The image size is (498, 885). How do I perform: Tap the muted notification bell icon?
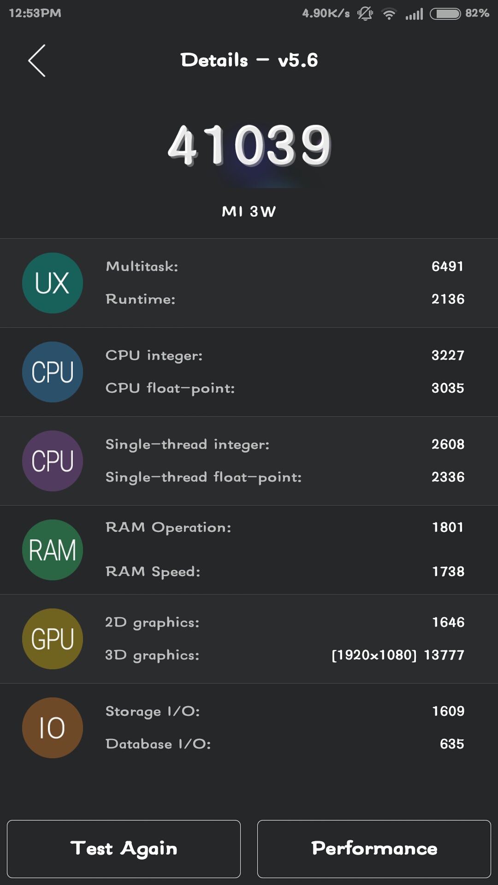(365, 13)
